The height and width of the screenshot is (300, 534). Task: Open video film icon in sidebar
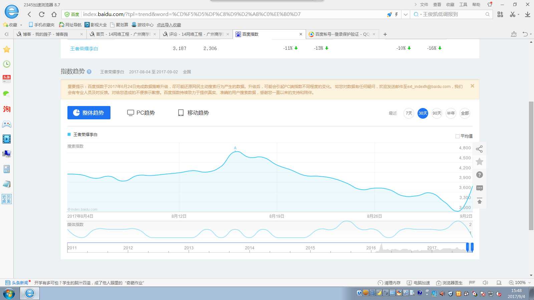pos(7,139)
